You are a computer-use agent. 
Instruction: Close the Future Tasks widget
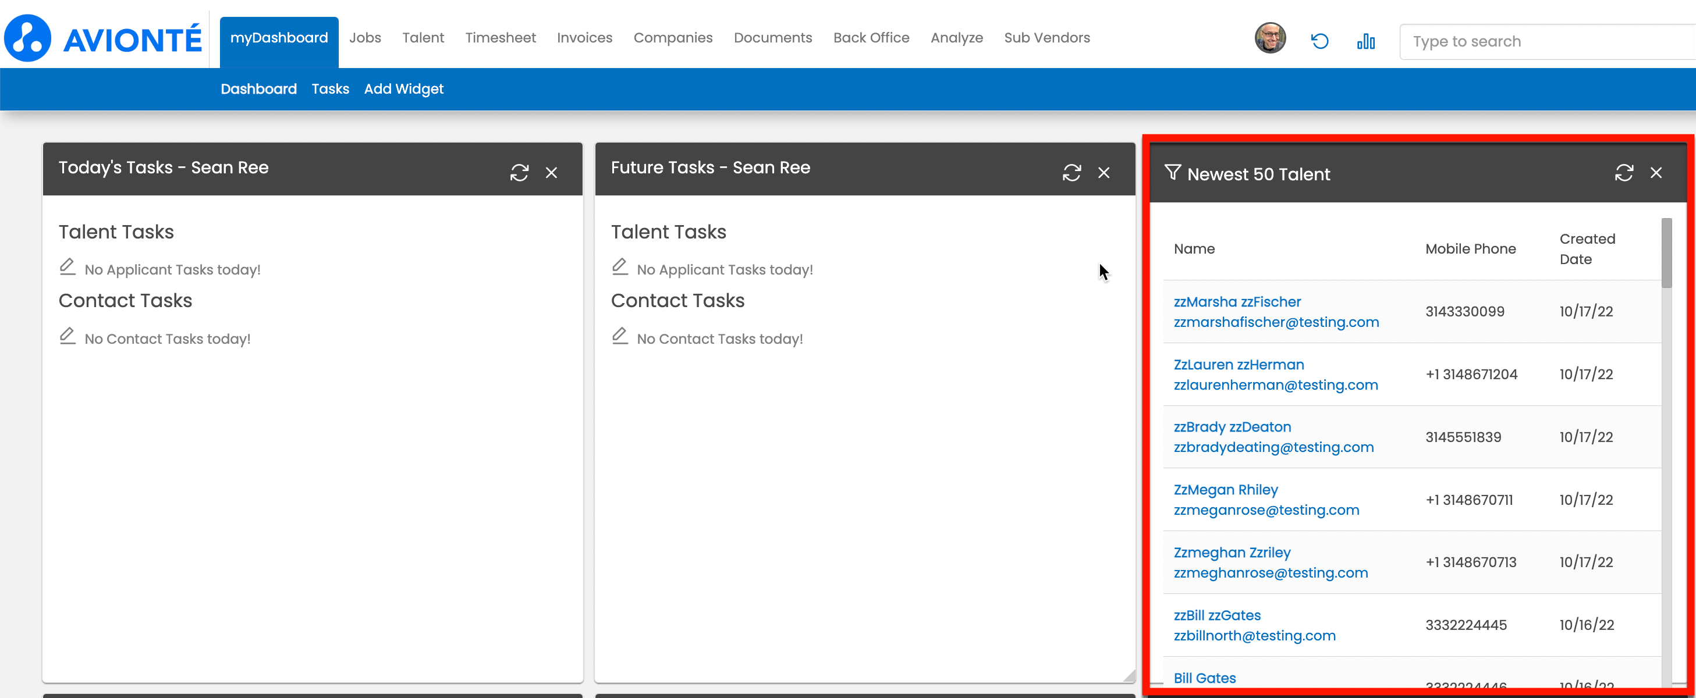point(1104,172)
